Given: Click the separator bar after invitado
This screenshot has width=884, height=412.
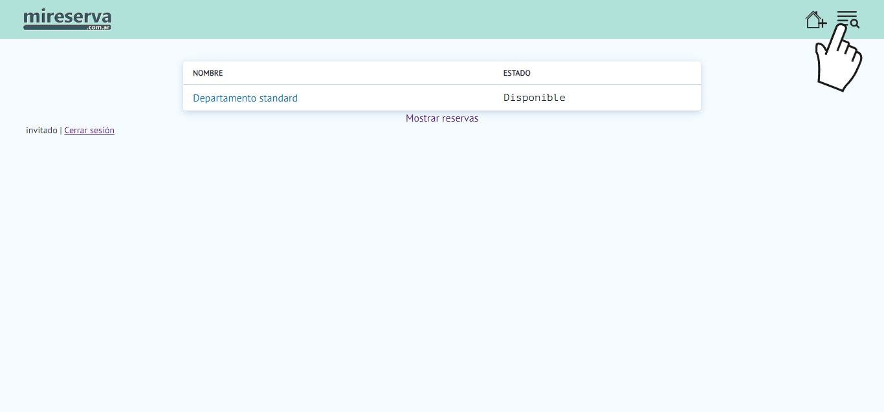Looking at the screenshot, I should (61, 130).
